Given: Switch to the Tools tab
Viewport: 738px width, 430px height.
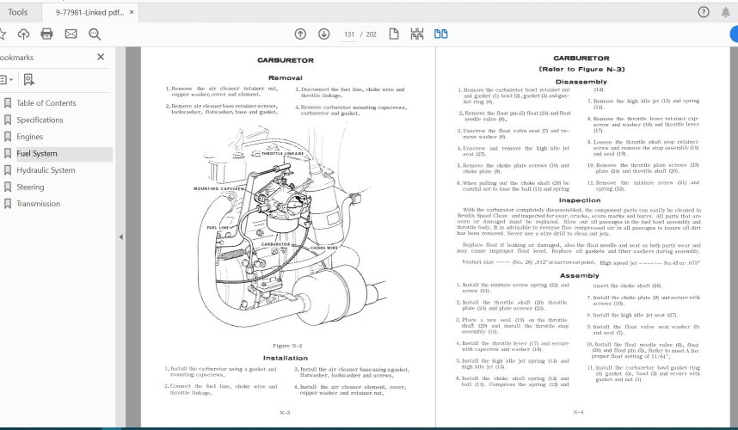Looking at the screenshot, I should [17, 12].
